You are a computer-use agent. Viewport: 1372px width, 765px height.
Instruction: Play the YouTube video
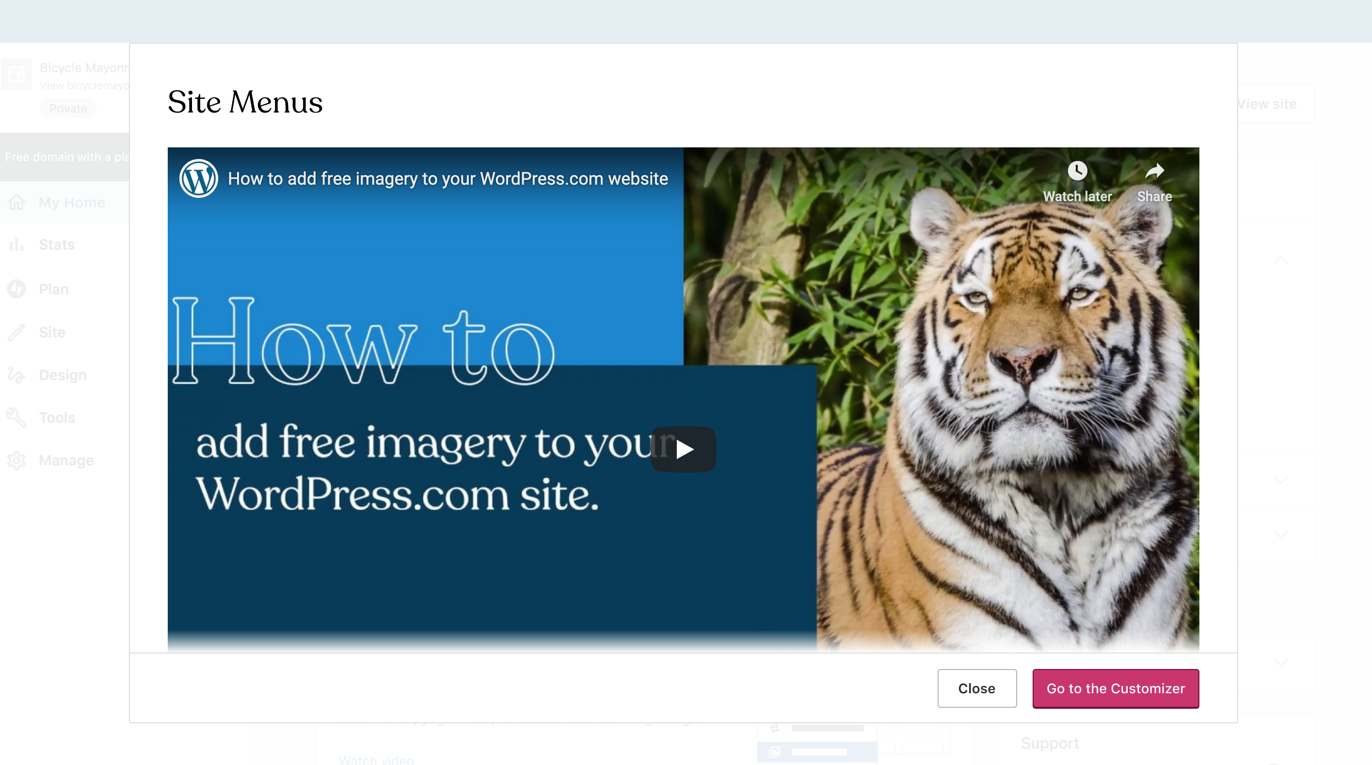(x=684, y=449)
